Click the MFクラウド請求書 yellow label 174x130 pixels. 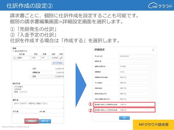pos(154,125)
